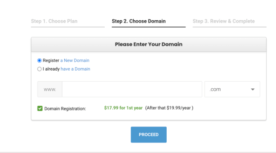Click the gray www. prefix box
Image resolution: width=276 pixels, height=153 pixels.
point(50,89)
